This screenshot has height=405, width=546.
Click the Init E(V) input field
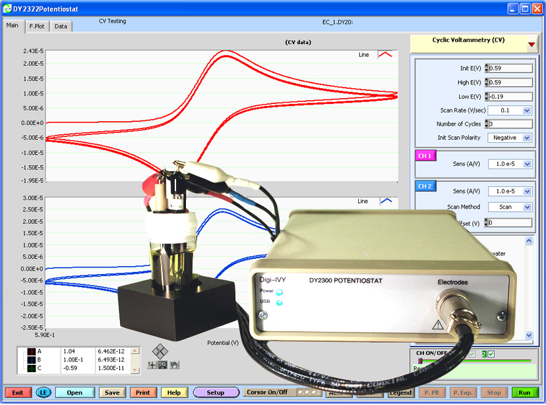pos(510,68)
